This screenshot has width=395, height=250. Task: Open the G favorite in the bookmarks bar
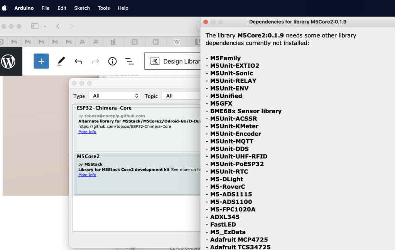pyautogui.click(x=135, y=42)
